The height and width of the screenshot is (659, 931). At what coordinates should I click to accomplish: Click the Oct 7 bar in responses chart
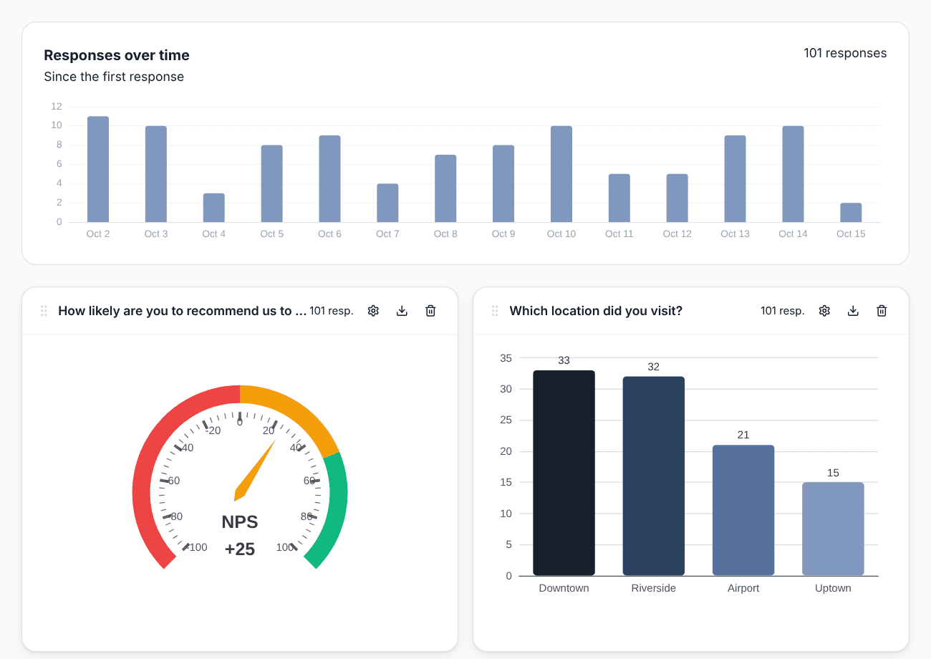coord(387,203)
